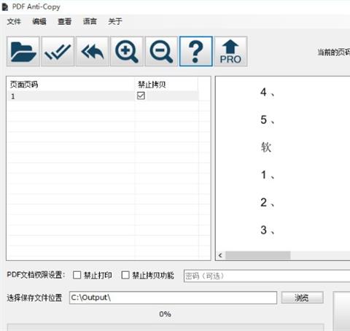350x331 pixels.
Task: Open the 关于 menu
Action: [x=115, y=21]
